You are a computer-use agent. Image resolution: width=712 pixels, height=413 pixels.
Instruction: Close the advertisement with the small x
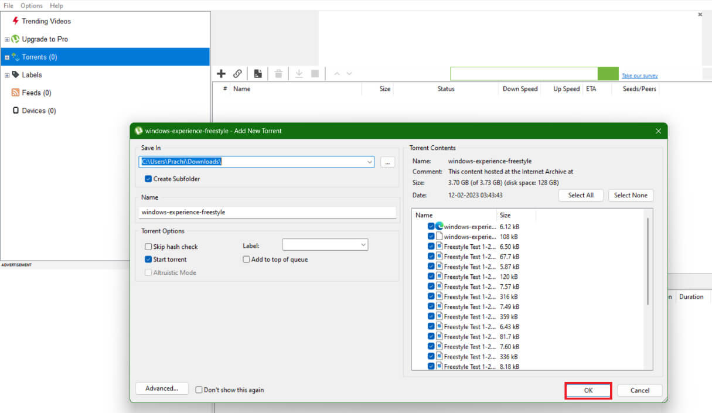point(700,14)
